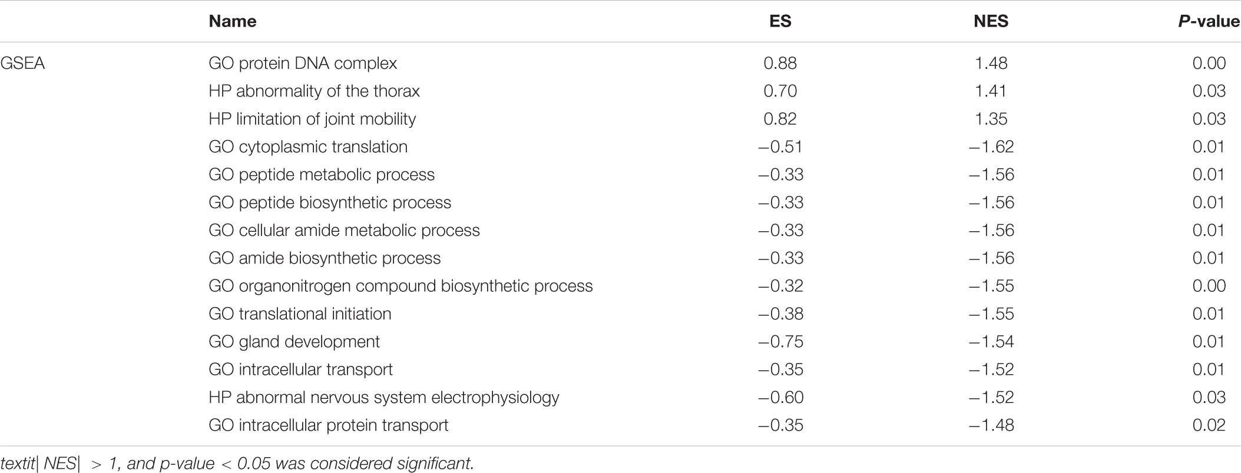Click GO cellular amide metabolic process
The image size is (1241, 473).
coord(344,230)
